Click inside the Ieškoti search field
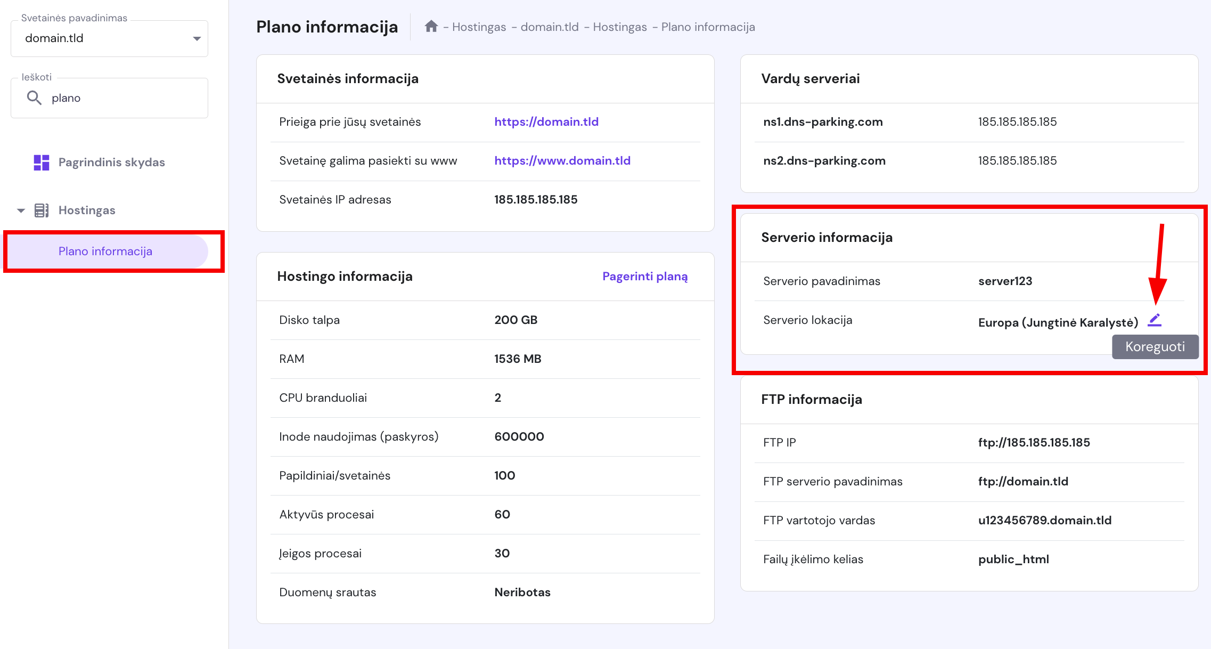The image size is (1211, 649). click(x=107, y=98)
